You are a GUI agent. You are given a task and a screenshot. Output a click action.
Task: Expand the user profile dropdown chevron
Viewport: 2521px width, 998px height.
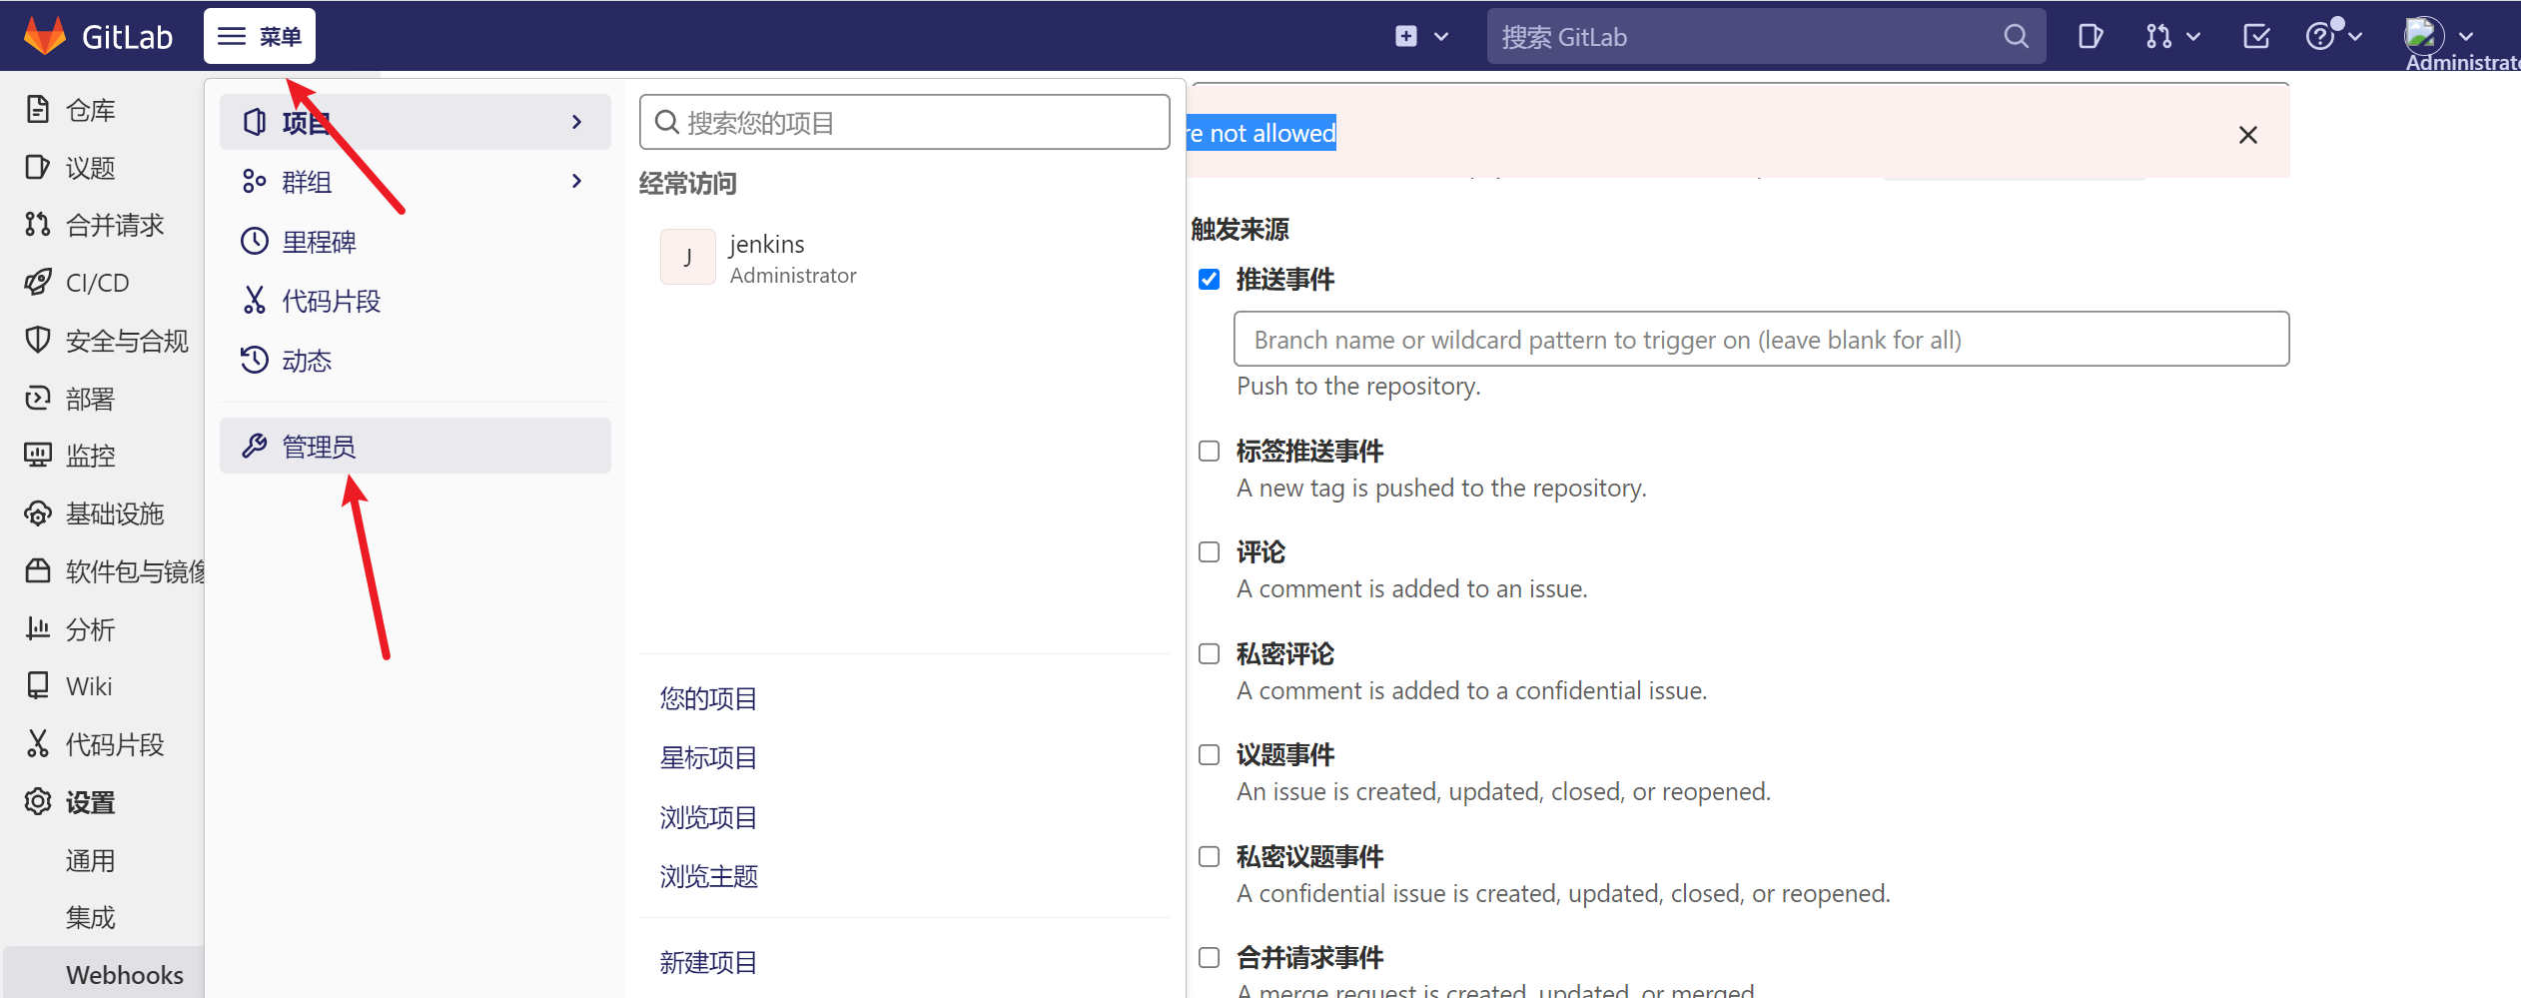pos(2466,37)
